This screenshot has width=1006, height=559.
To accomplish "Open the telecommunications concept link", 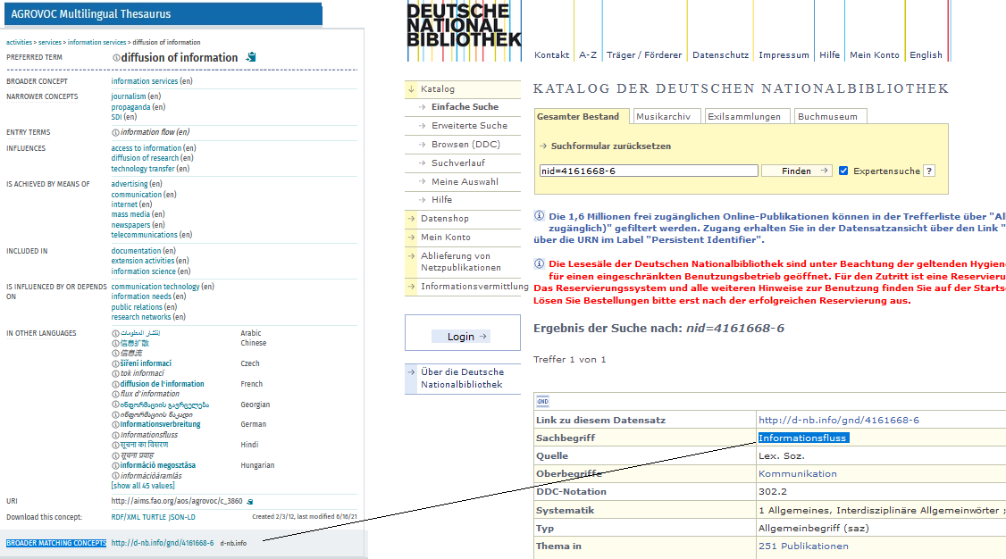I will point(145,235).
